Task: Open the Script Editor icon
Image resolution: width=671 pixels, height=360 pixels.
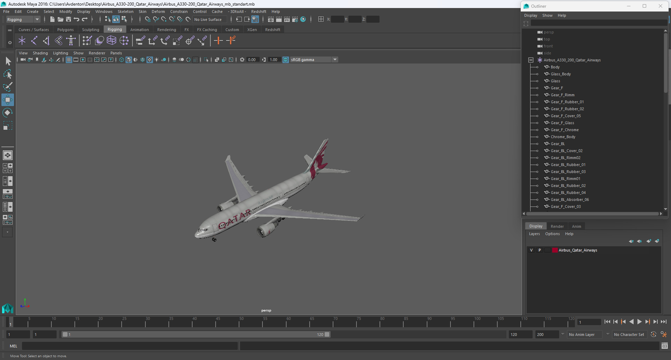Action: coord(665,346)
